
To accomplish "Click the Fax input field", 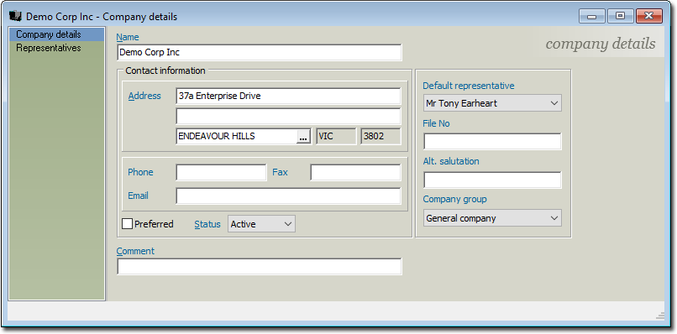I will (x=355, y=173).
